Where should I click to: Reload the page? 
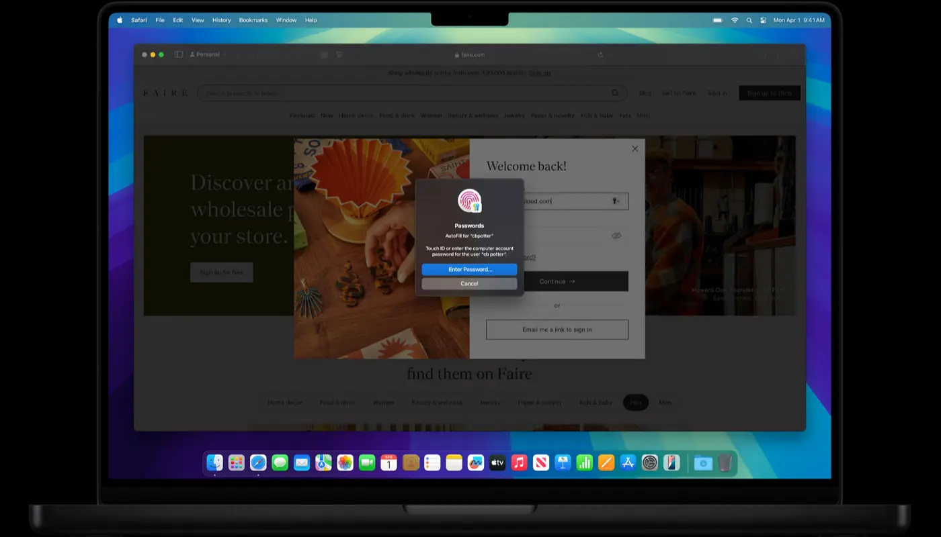(600, 54)
